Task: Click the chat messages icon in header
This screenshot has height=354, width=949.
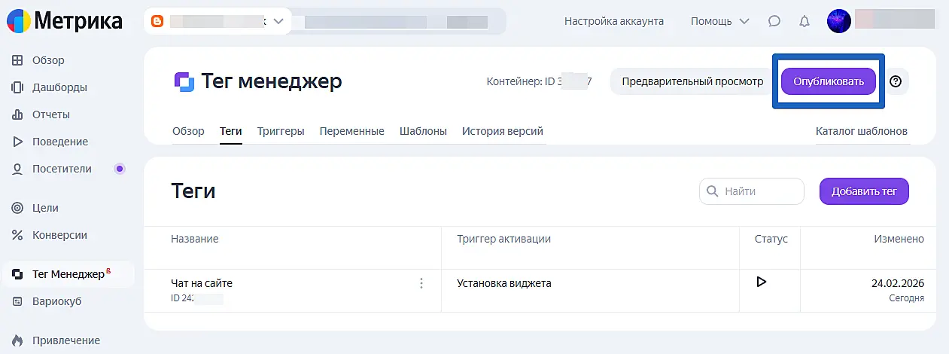Action: coord(774,21)
